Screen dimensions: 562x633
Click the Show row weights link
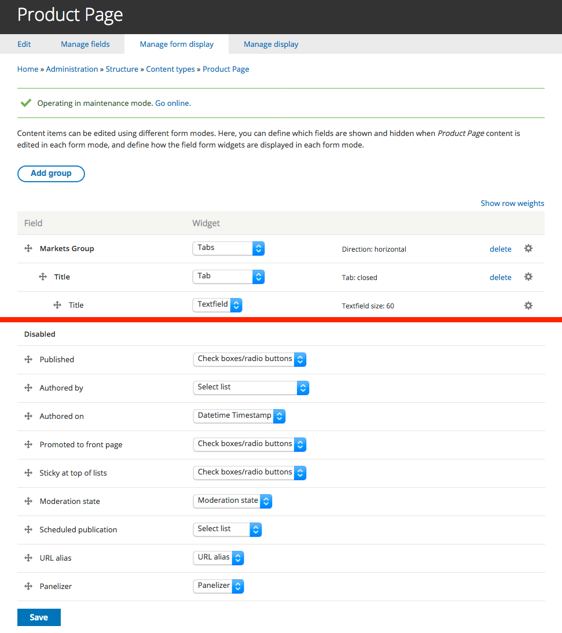coord(512,203)
